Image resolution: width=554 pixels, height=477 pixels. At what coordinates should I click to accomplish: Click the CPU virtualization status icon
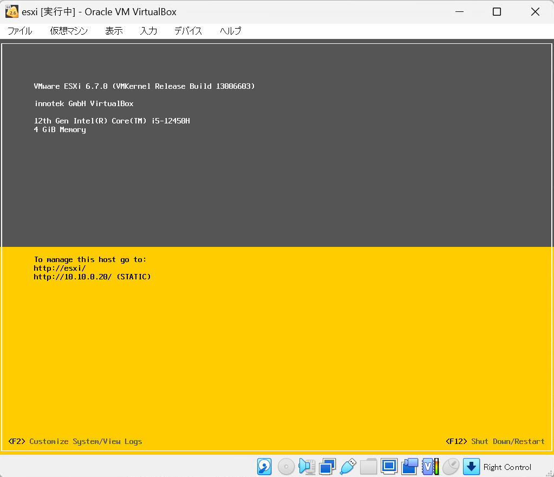[431, 467]
